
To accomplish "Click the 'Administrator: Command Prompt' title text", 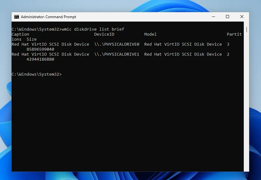I will (x=49, y=17).
